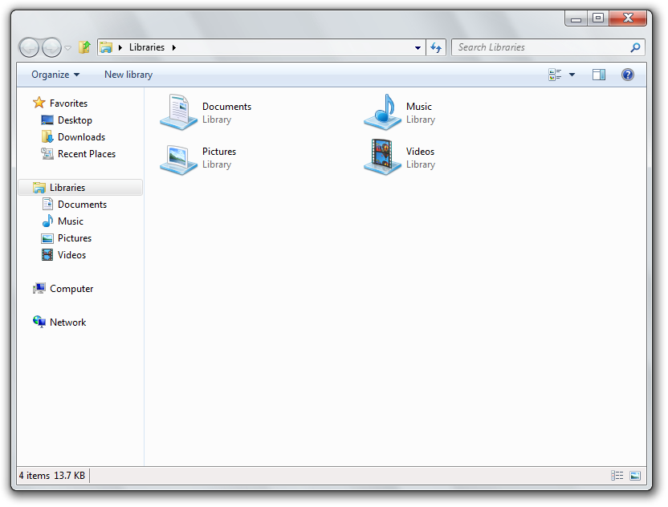The width and height of the screenshot is (668, 507).
Task: Click the refresh button beside address bar
Action: (436, 47)
